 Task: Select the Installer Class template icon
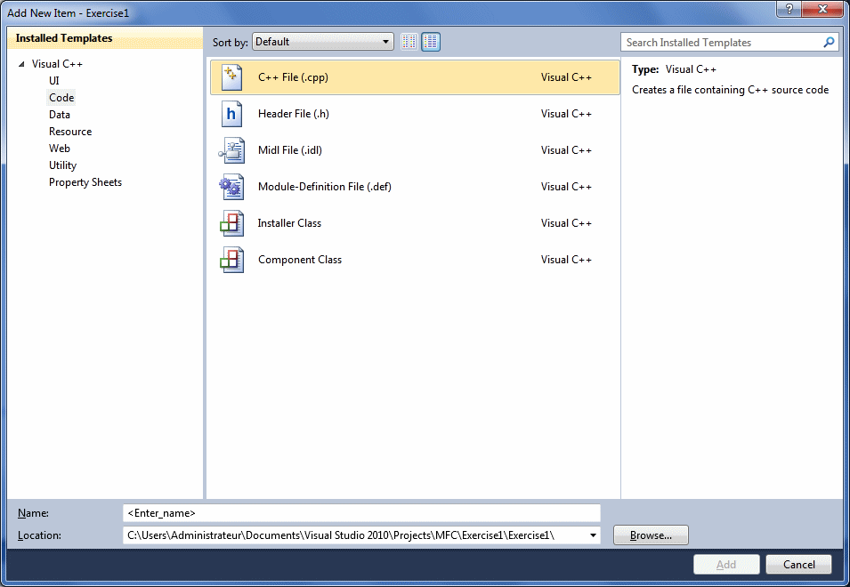(x=231, y=222)
